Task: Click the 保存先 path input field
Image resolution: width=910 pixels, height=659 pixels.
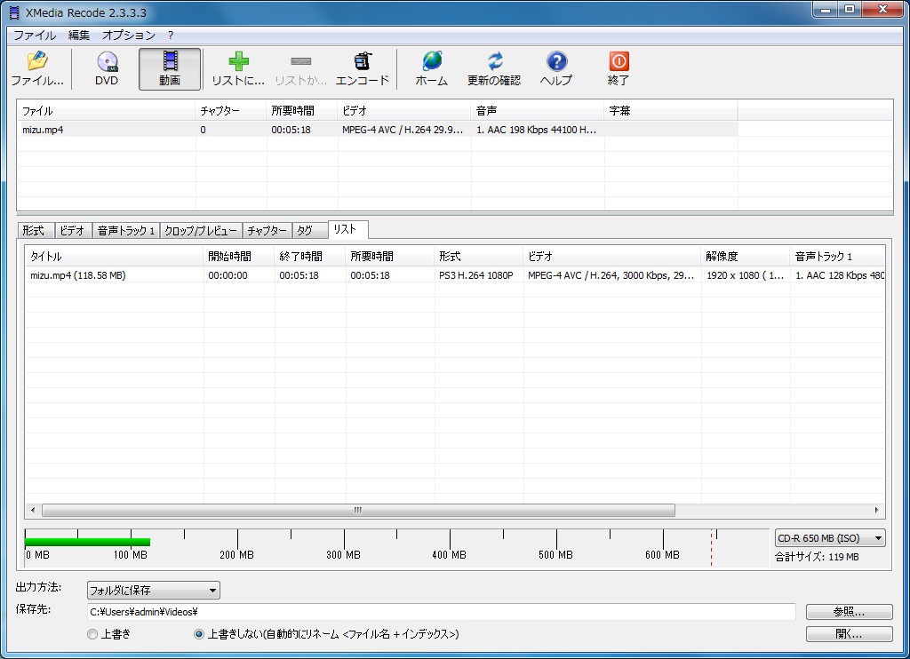Action: (x=441, y=611)
